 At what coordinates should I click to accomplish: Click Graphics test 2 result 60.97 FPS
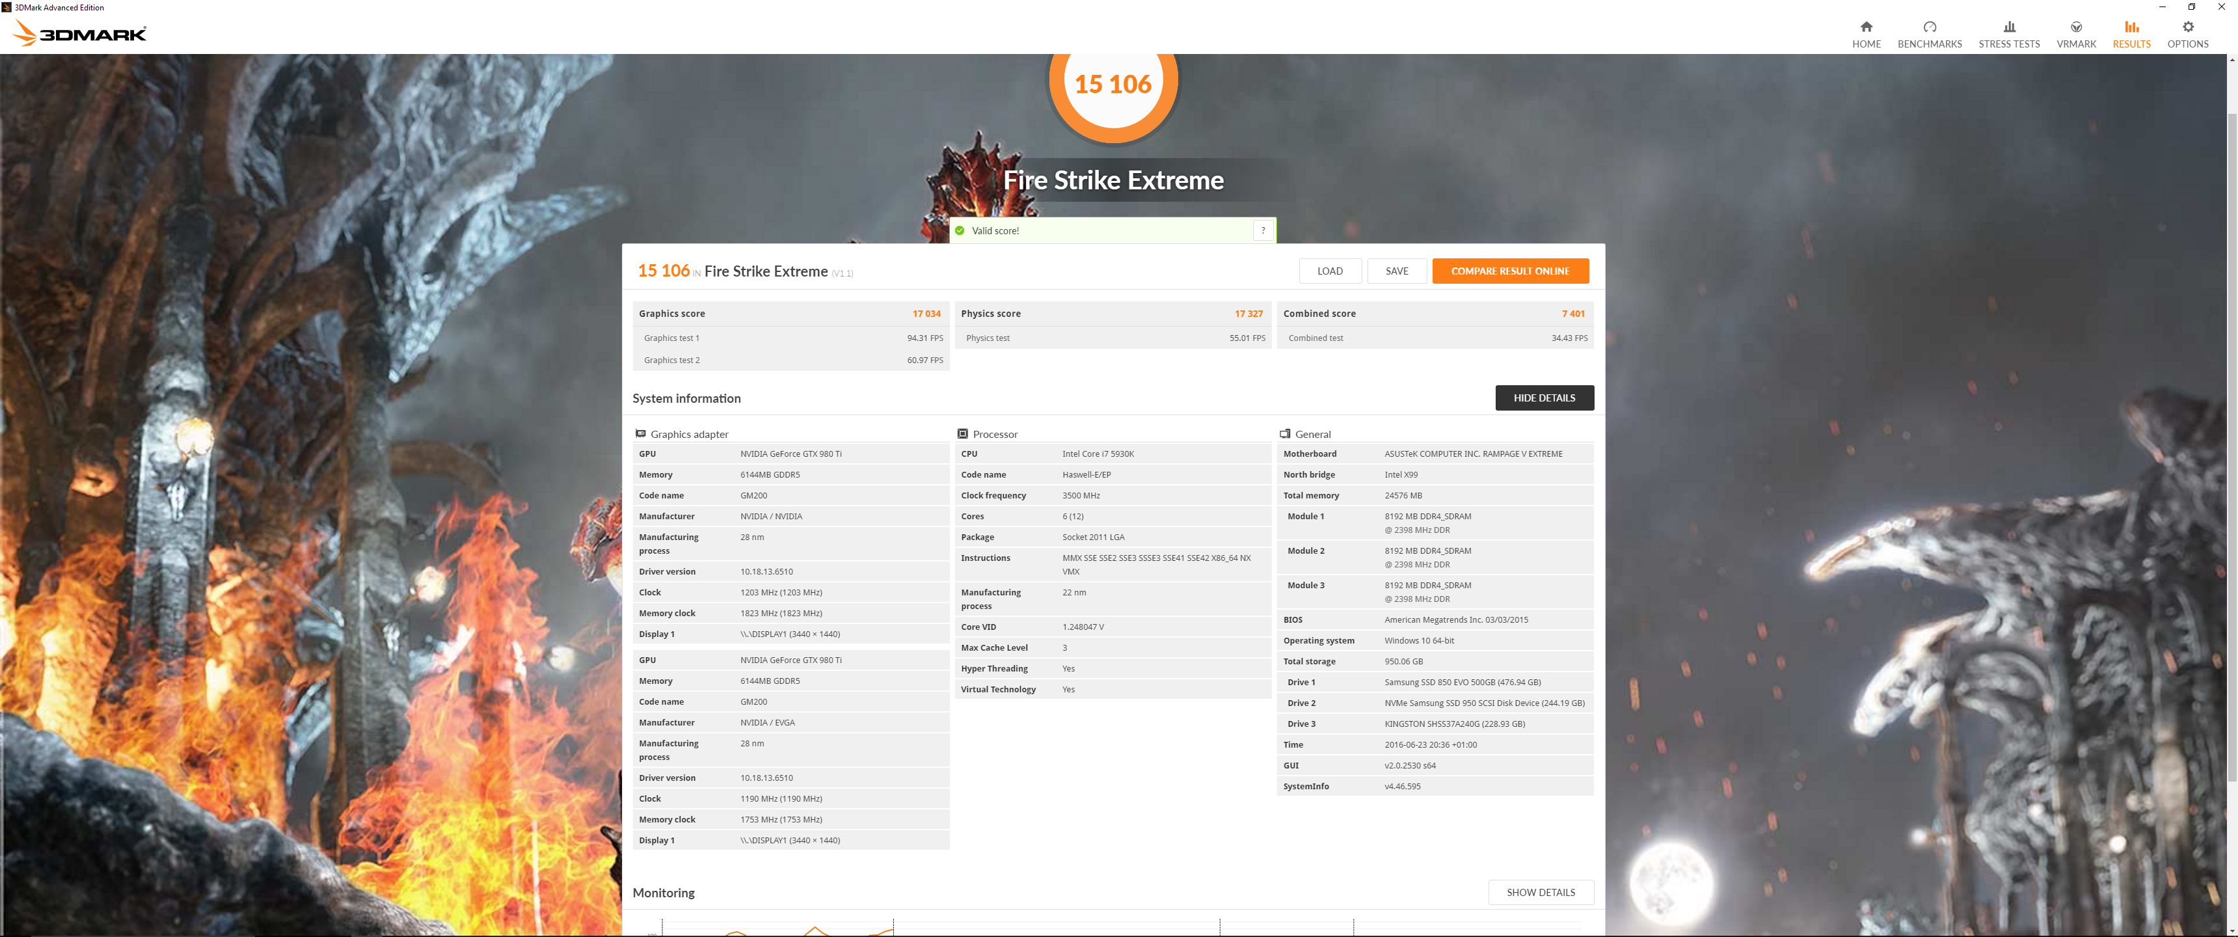pos(924,360)
